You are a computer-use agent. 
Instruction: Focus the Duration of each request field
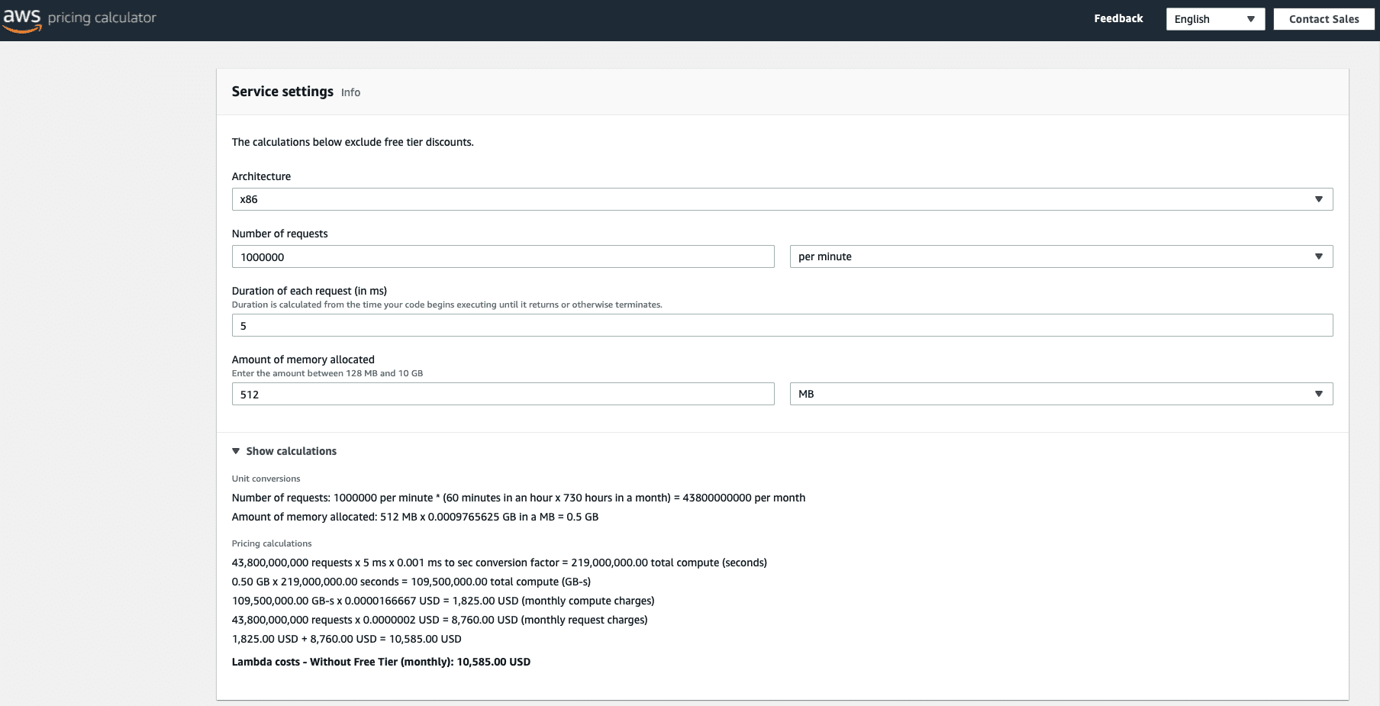point(782,325)
